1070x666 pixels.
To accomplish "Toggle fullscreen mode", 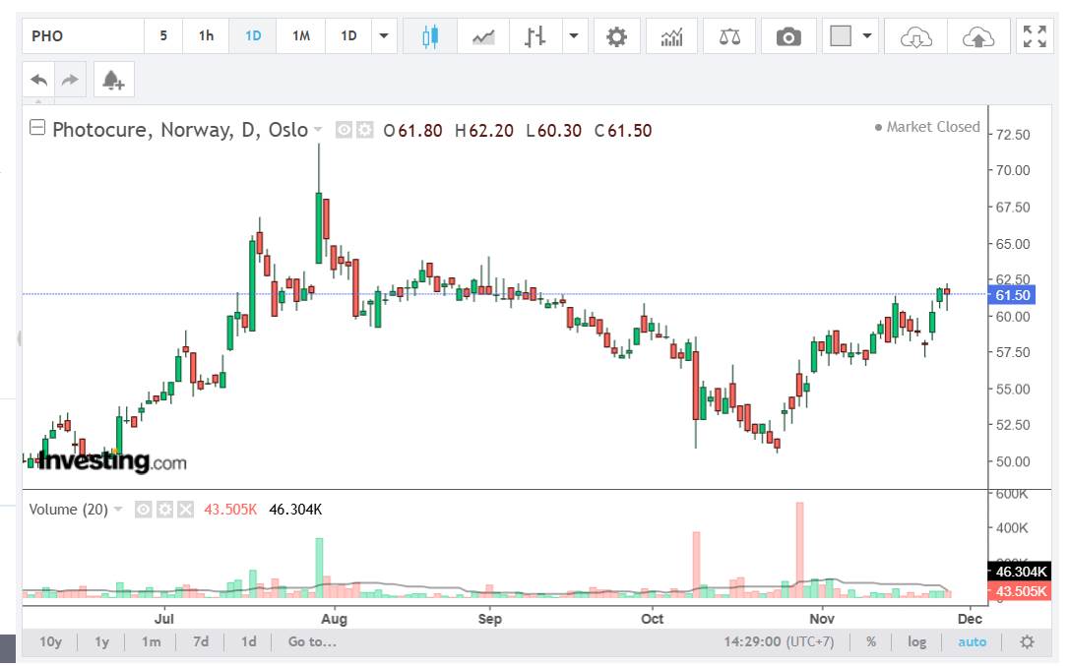I will pos(1035,36).
